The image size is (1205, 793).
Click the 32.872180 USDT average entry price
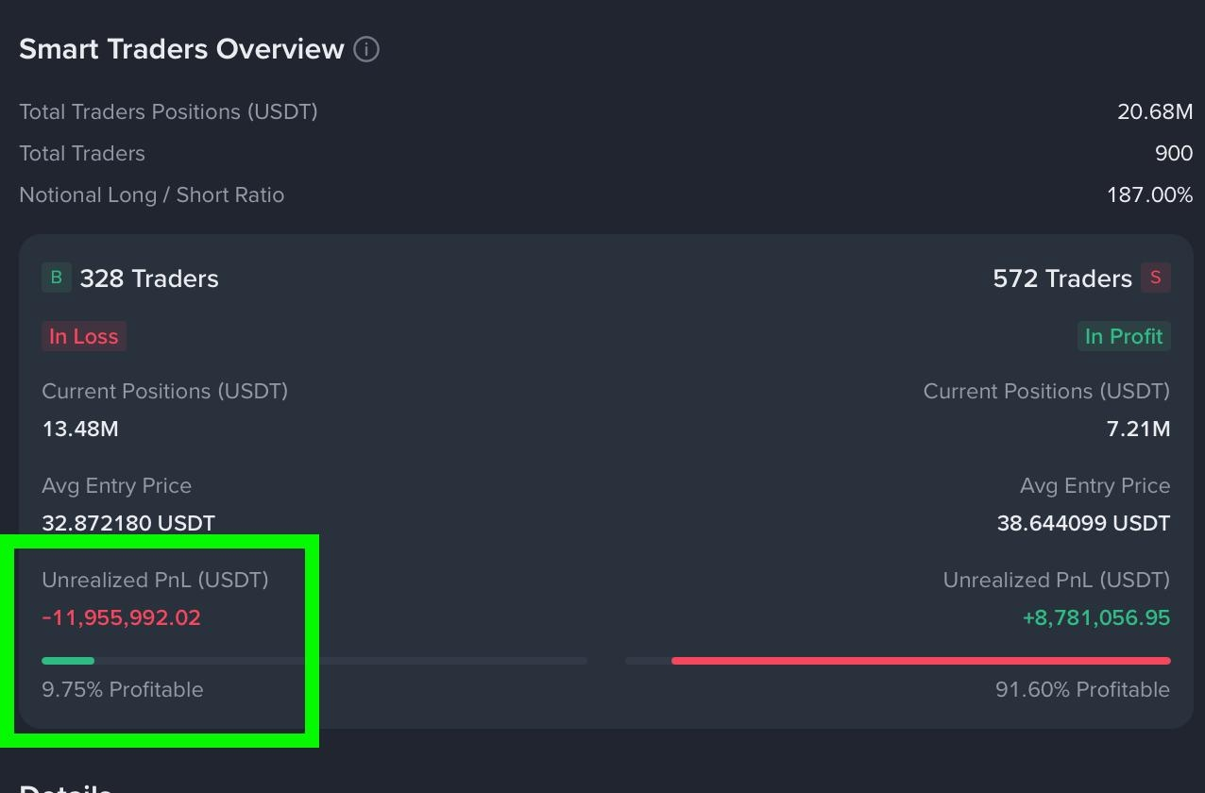click(128, 523)
